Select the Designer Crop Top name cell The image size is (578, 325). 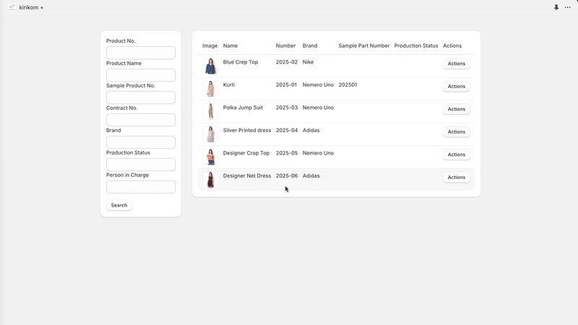point(246,153)
